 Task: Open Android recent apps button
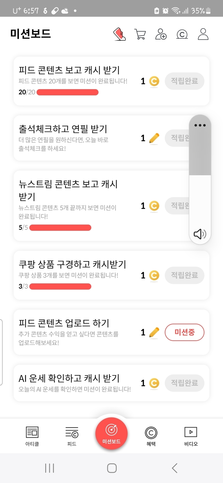point(50,468)
